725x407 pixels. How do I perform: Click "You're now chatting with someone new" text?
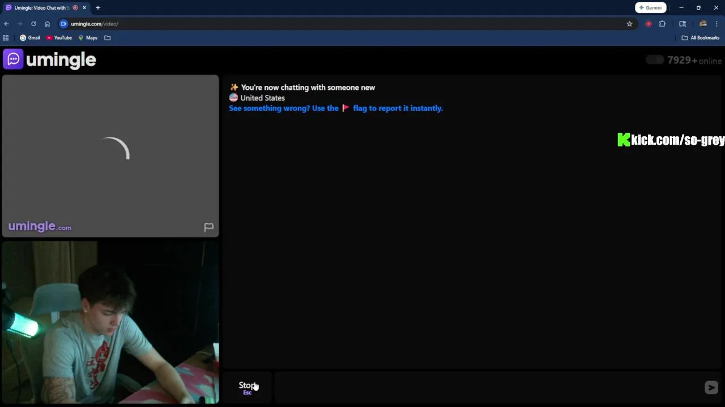tap(308, 88)
